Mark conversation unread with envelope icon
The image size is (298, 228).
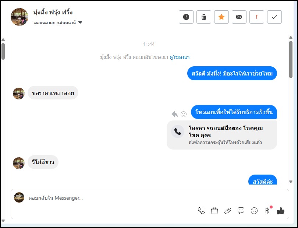tap(239, 17)
